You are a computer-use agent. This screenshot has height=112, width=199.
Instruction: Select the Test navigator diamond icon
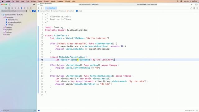(x=21, y=8)
